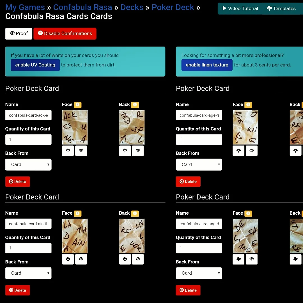This screenshot has width=303, height=303.
Task: Click the Proof button
Action: (x=19, y=34)
